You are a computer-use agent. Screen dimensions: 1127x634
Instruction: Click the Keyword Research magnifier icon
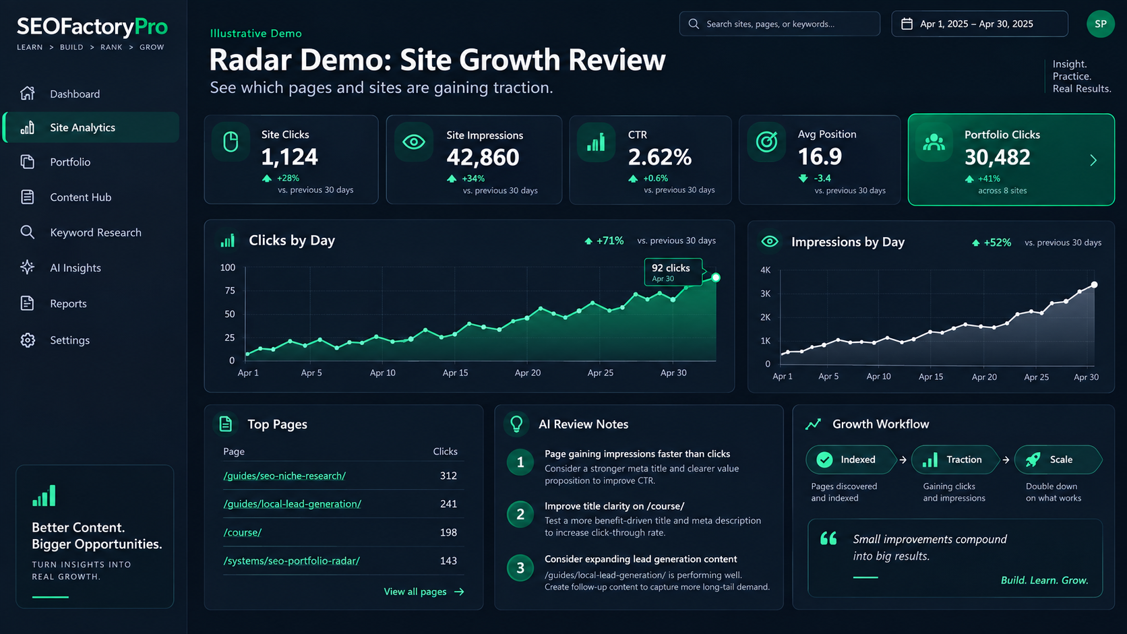pyautogui.click(x=27, y=232)
